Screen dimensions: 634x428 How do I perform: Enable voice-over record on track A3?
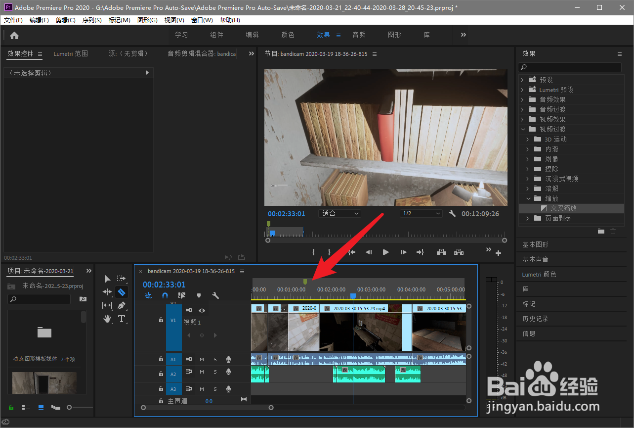coord(228,389)
